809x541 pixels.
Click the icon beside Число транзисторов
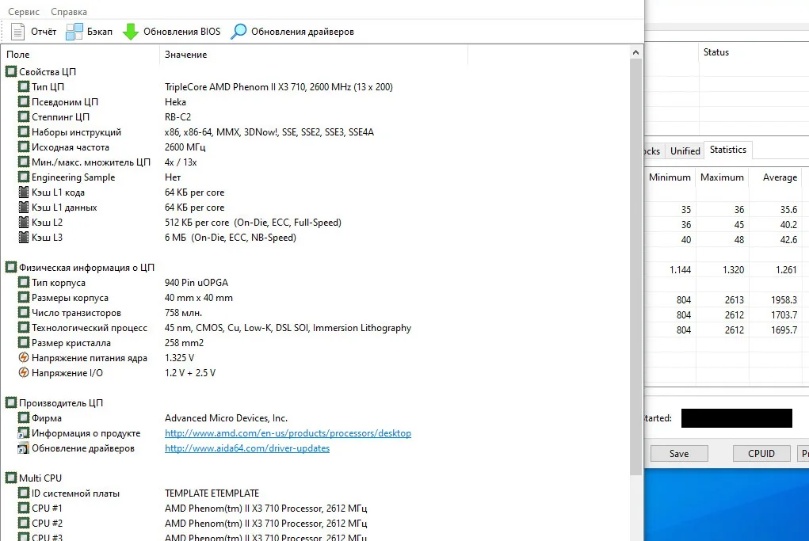pos(24,313)
